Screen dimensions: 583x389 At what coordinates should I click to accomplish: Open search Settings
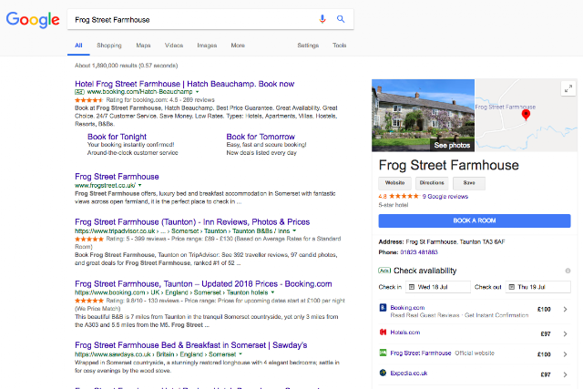tap(308, 46)
